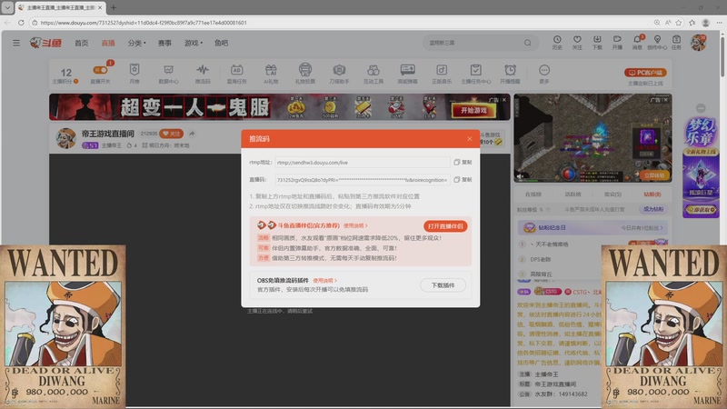Image resolution: width=727 pixels, height=409 pixels.
Task: Click the search magnifier icon
Action: [x=528, y=43]
